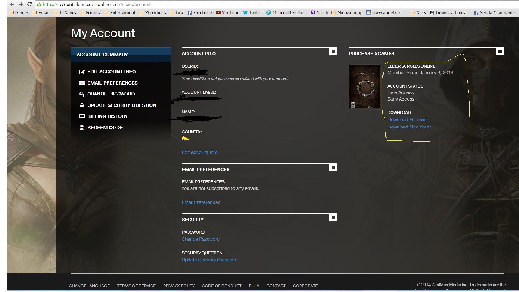The image size is (519, 292).
Task: Click the Update Security Question lock icon
Action: click(82, 105)
